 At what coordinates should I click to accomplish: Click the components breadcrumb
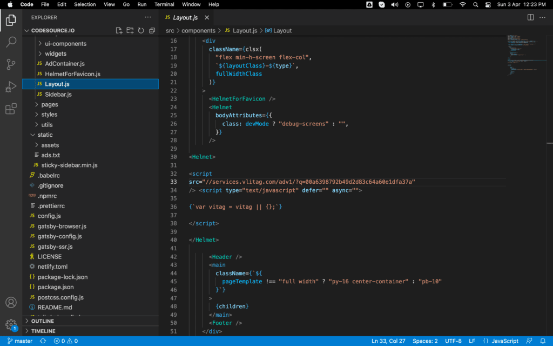click(x=199, y=31)
